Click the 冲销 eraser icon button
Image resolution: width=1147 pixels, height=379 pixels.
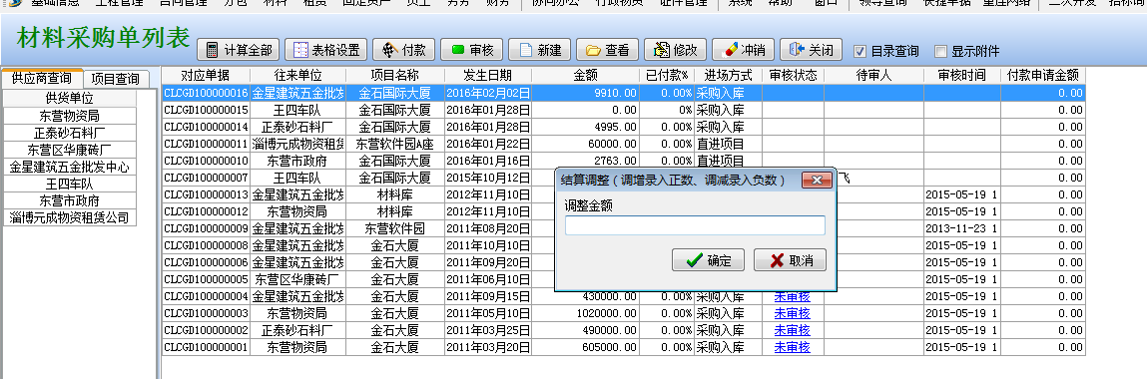click(x=730, y=50)
